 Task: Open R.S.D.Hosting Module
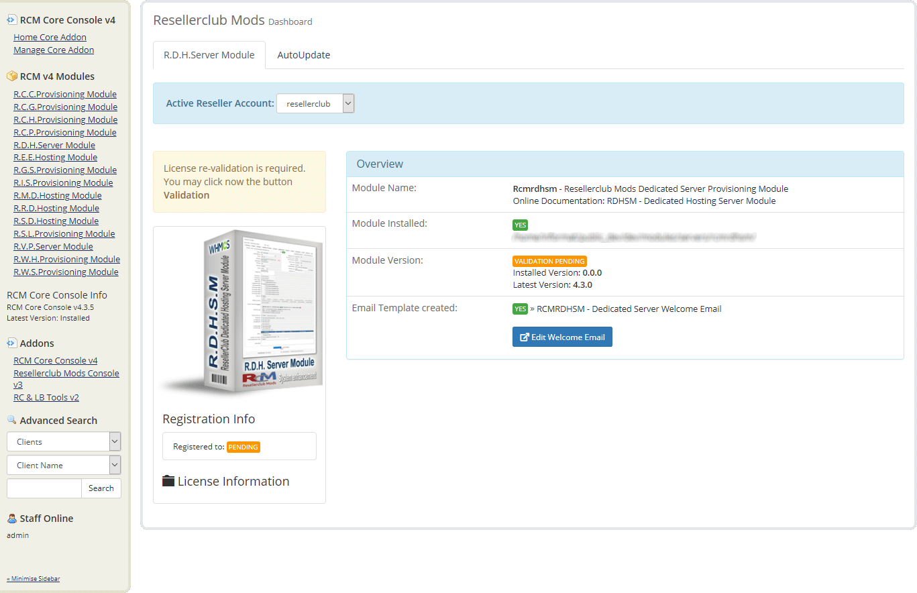(56, 221)
